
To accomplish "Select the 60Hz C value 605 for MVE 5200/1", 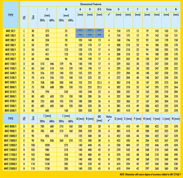I will coord(52,106).
